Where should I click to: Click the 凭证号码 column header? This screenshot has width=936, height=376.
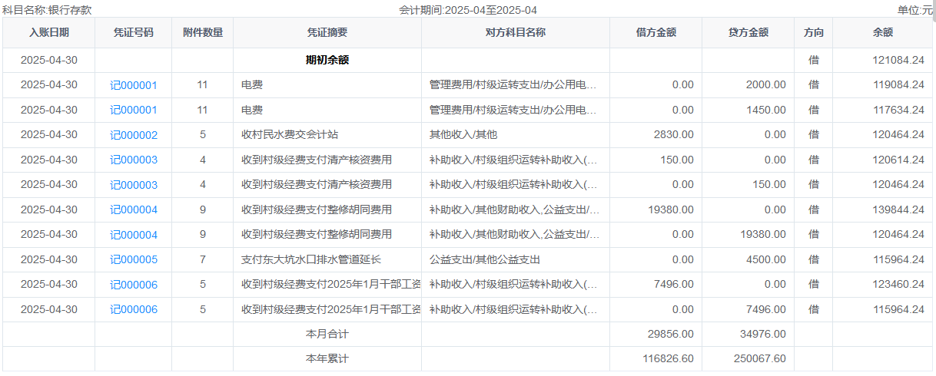pyautogui.click(x=133, y=33)
